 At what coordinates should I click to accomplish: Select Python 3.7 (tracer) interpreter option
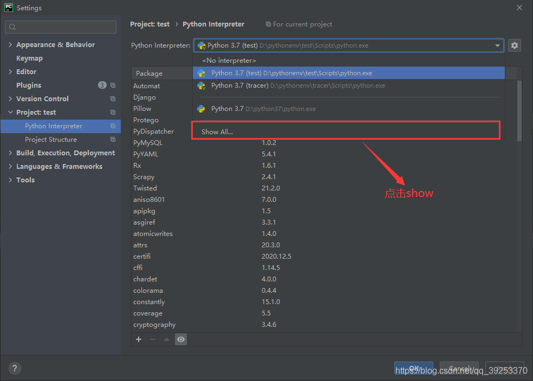(349, 86)
